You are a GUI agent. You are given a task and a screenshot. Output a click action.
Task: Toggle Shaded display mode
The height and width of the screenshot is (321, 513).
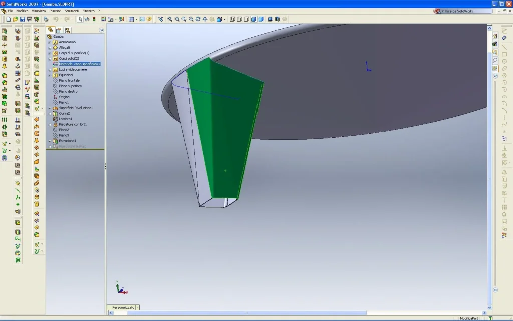pyautogui.click(x=261, y=19)
